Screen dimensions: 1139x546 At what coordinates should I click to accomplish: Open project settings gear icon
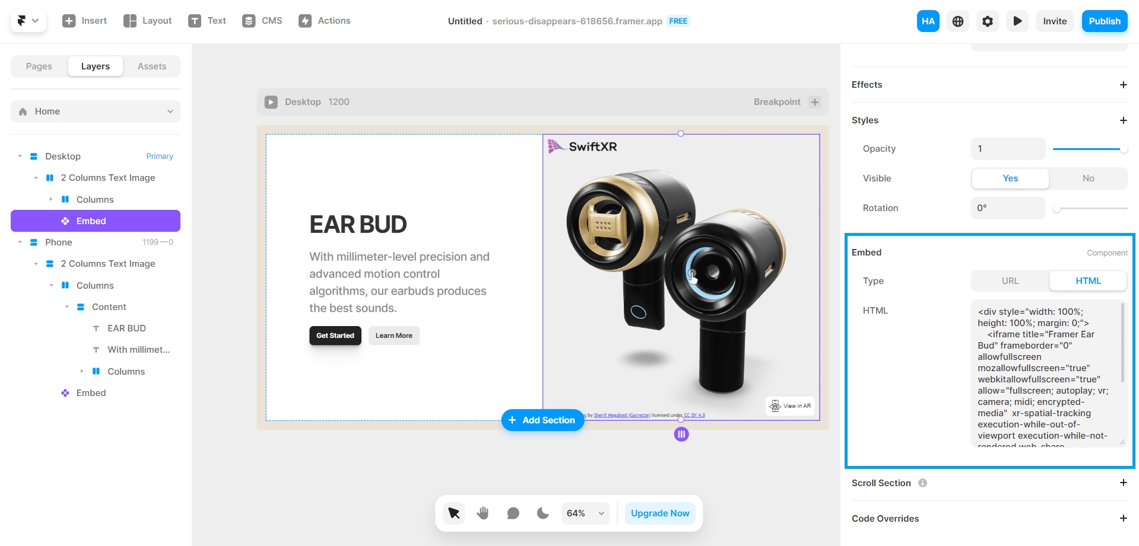pyautogui.click(x=988, y=21)
